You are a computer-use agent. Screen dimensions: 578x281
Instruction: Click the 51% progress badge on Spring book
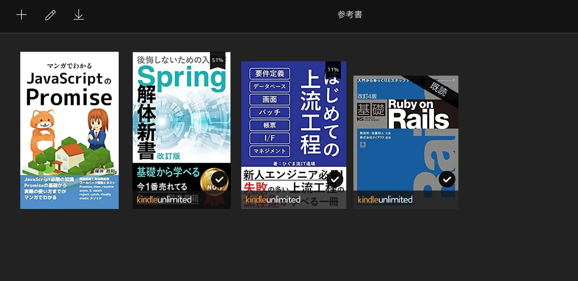tap(218, 61)
